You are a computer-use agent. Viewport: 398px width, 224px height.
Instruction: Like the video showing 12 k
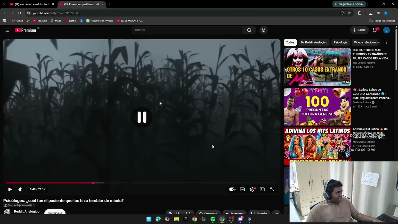174,213
